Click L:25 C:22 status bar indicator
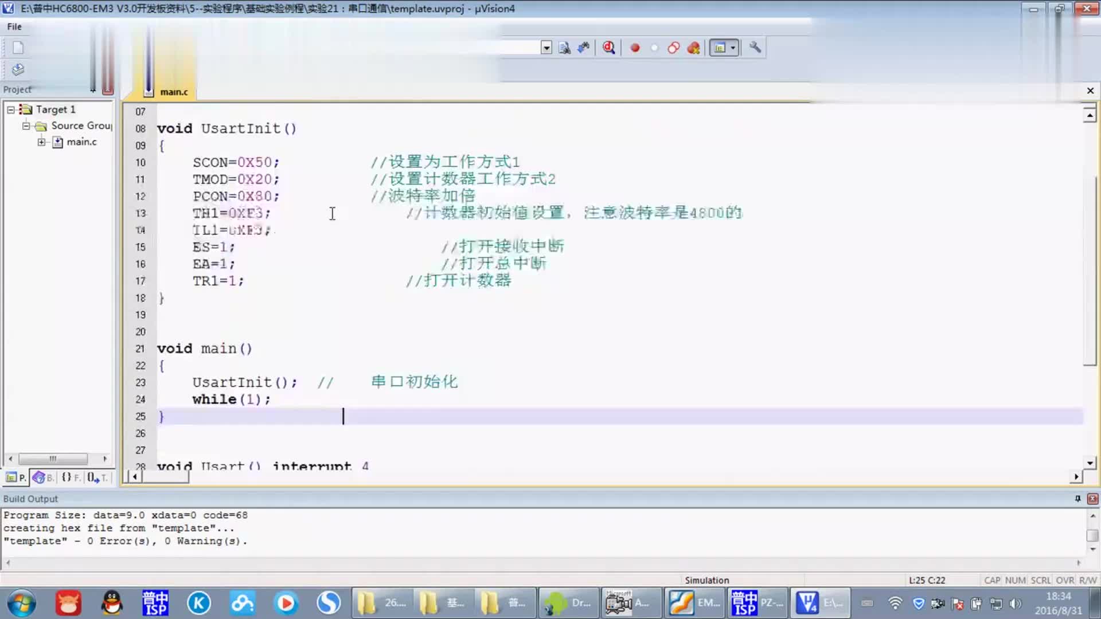This screenshot has width=1101, height=619. pyautogui.click(x=927, y=580)
